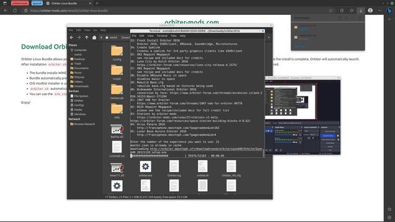Open the Install folder
Image resolution: width=395 pixels, height=222 pixels.
(117, 72)
